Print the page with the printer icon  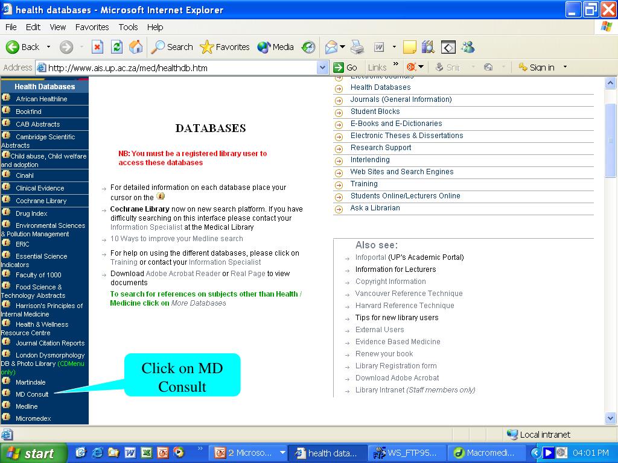[x=357, y=47]
